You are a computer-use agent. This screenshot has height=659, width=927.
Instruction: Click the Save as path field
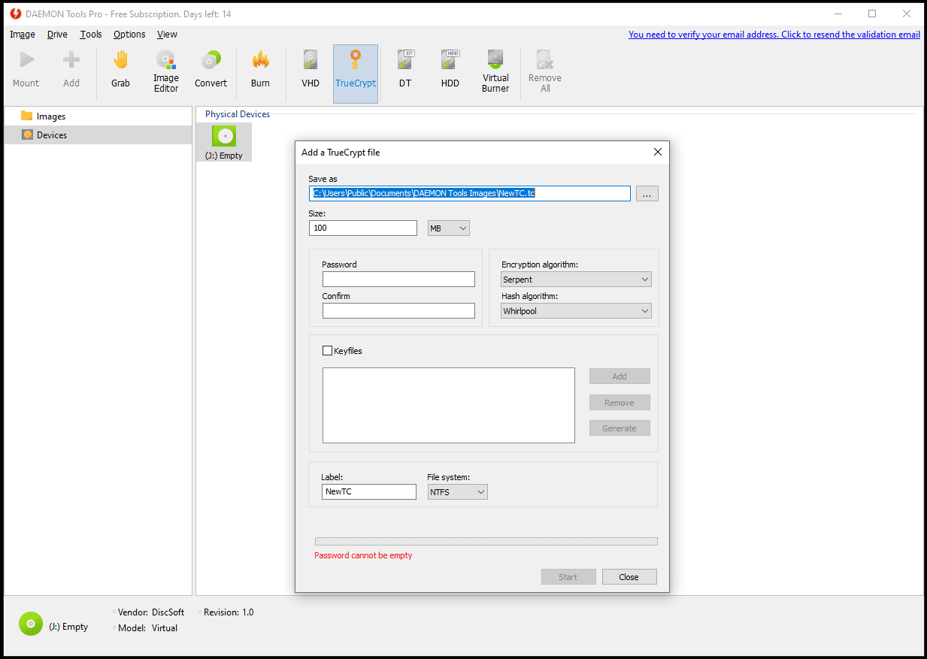470,193
